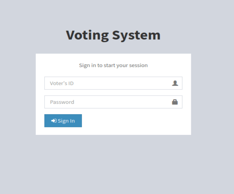Focus the Voter's ID input field
The height and width of the screenshot is (194, 234).
point(109,83)
